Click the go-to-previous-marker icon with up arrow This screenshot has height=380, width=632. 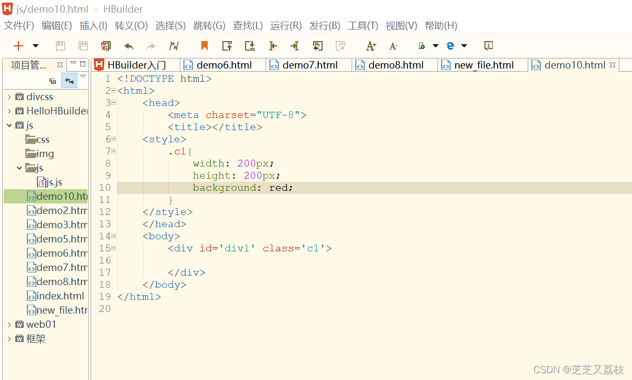[x=227, y=46]
